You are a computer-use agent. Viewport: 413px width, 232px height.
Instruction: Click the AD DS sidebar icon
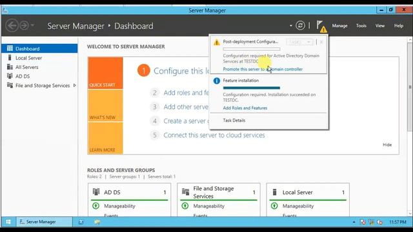[x=10, y=76]
